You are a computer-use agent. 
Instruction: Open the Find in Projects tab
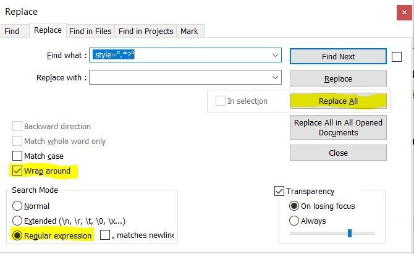pos(146,31)
